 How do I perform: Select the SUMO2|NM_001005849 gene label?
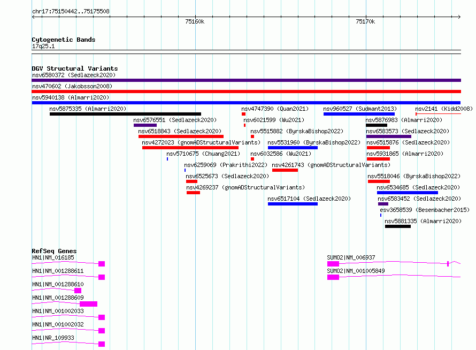click(356, 271)
